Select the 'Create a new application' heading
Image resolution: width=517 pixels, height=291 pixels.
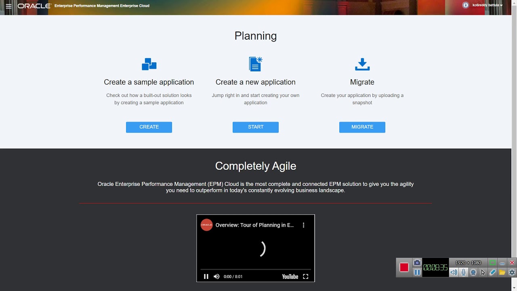pyautogui.click(x=256, y=82)
